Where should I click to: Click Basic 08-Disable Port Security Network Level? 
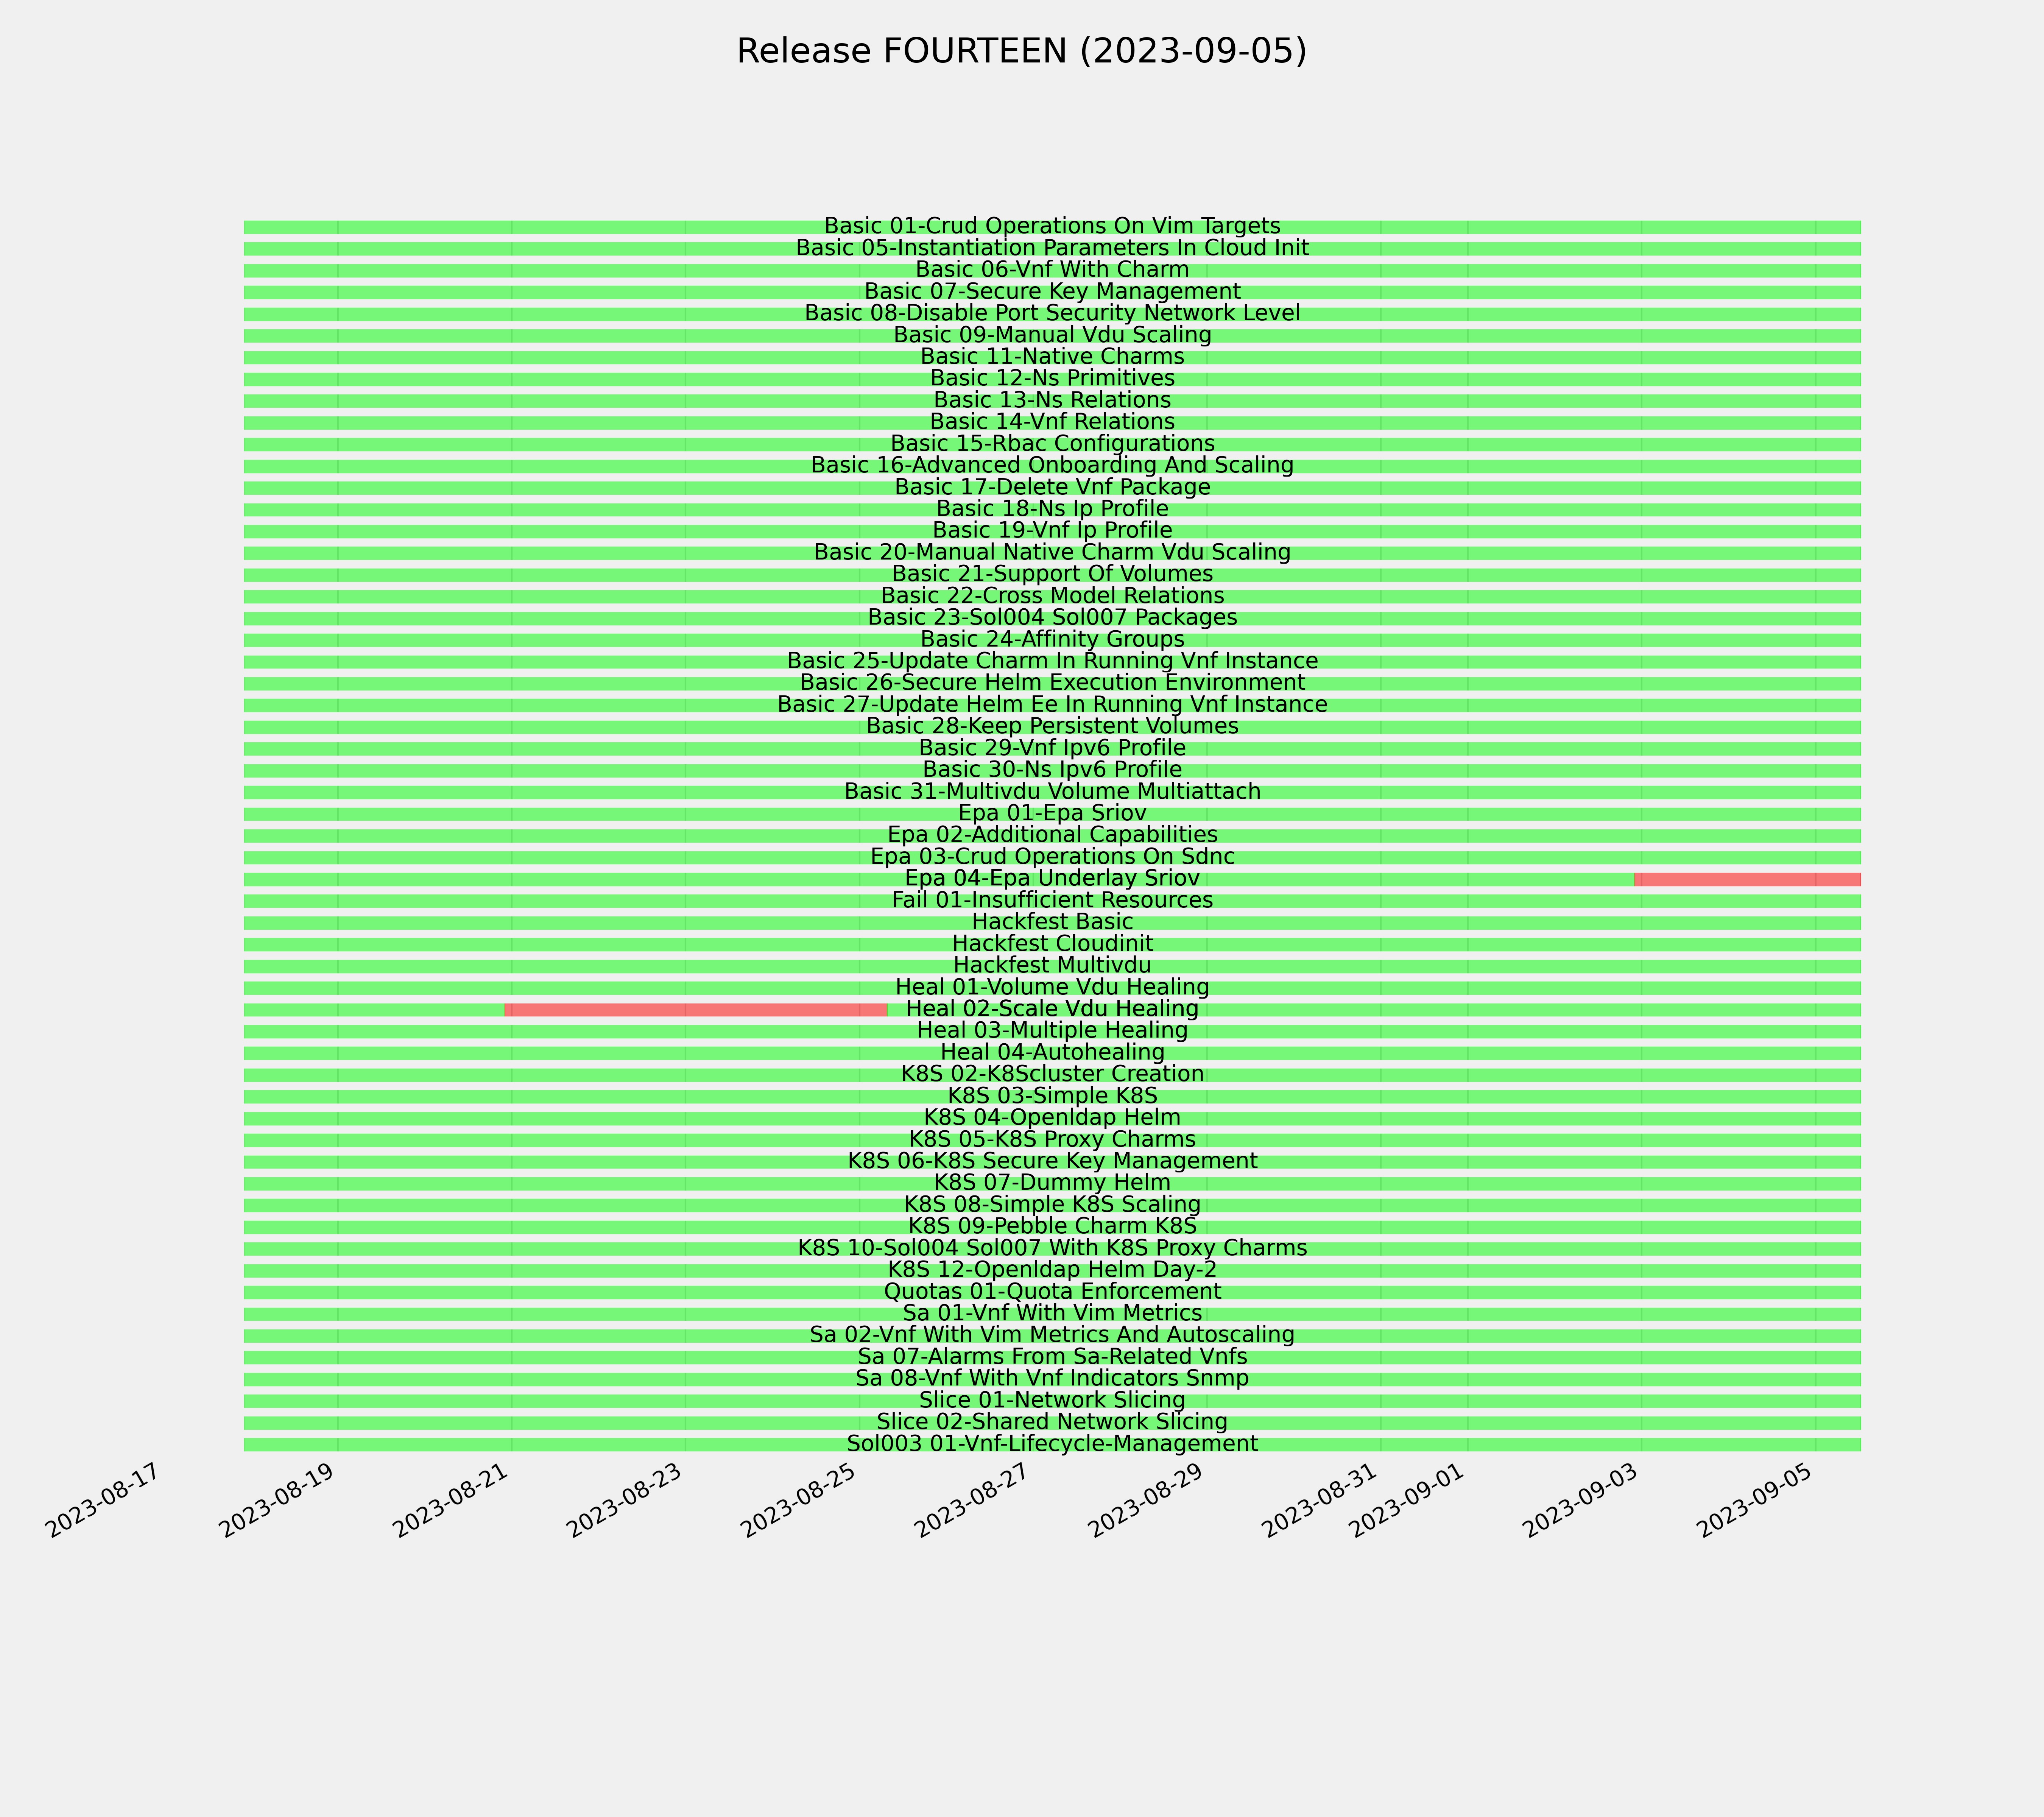pos(1052,314)
